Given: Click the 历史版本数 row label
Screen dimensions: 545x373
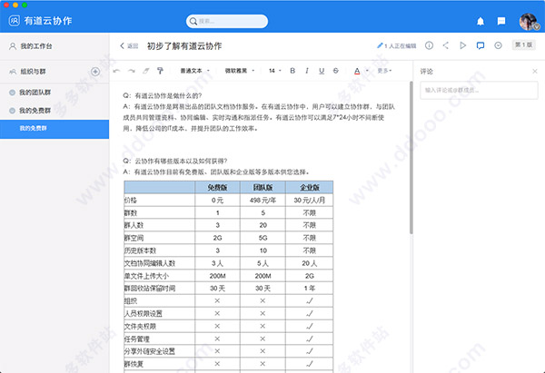Looking at the screenshot, I should (x=141, y=250).
